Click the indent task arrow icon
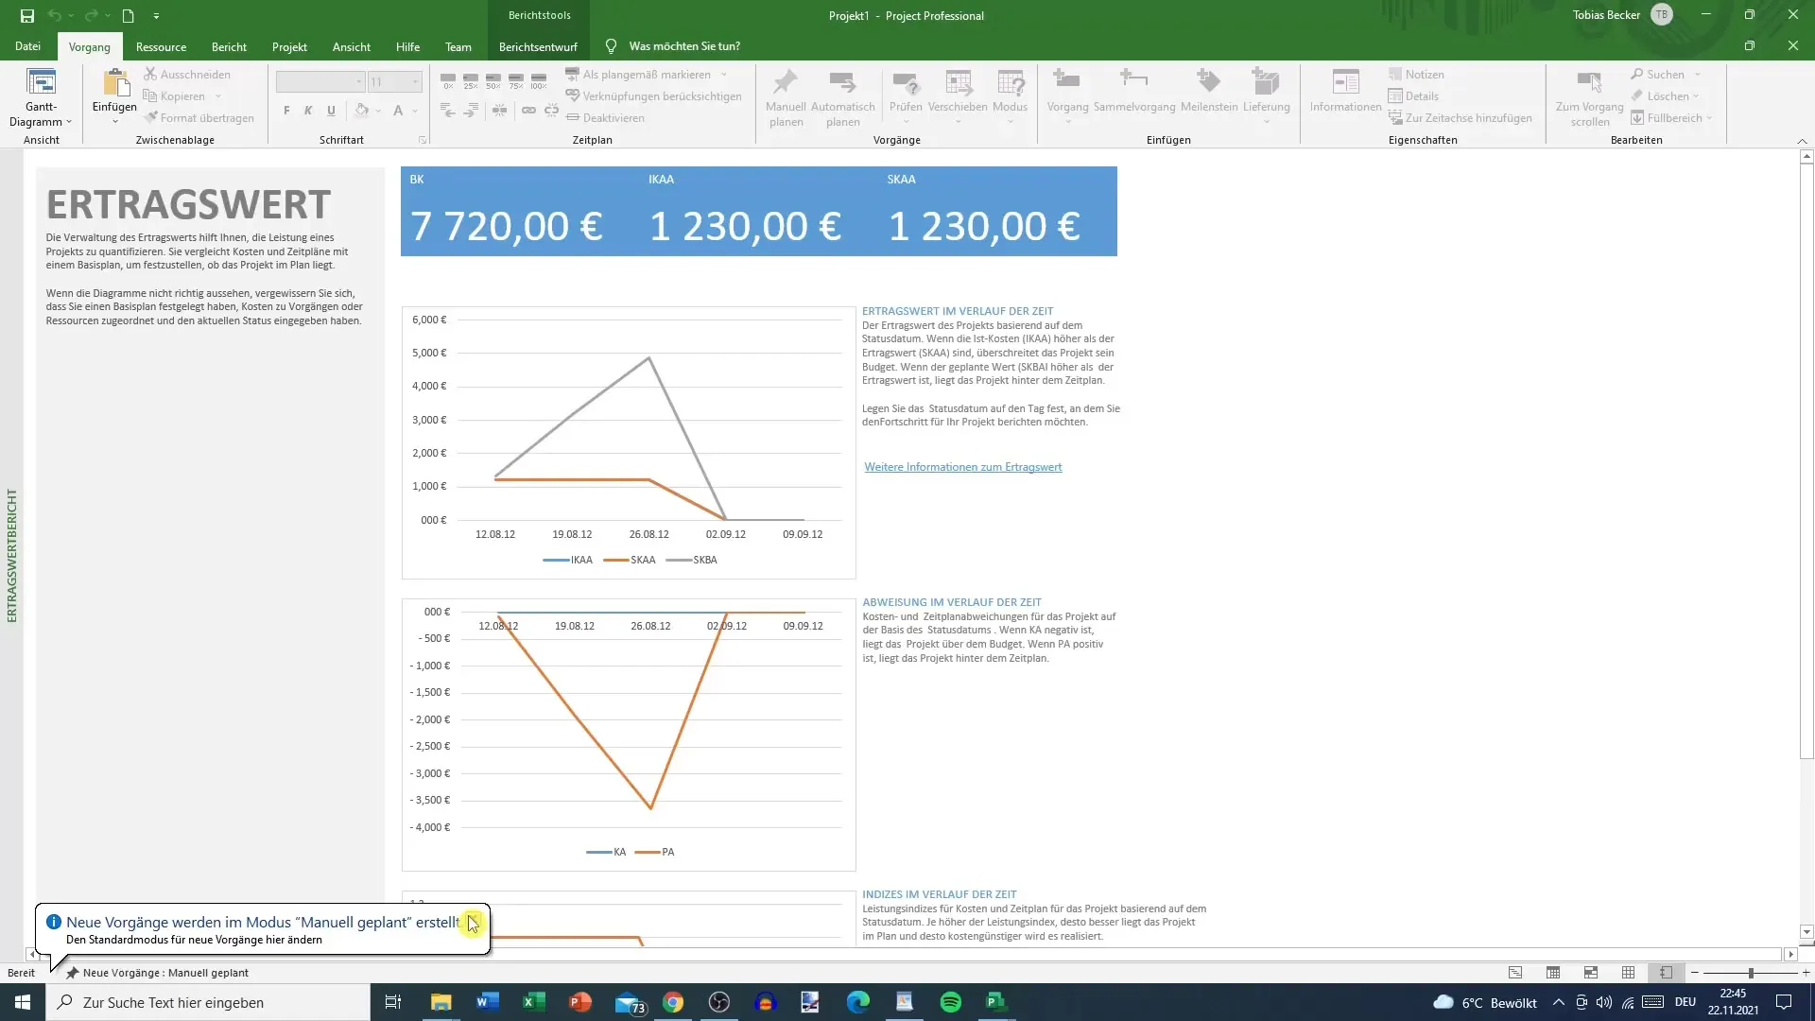 pyautogui.click(x=471, y=111)
